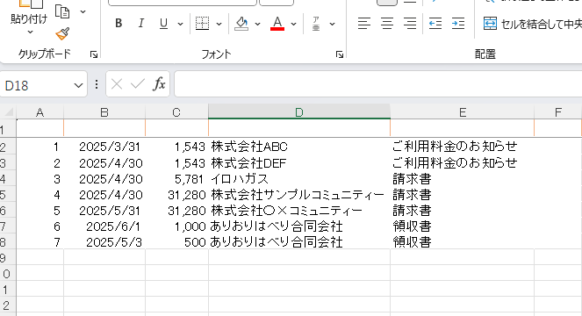Click the formula Cancel X icon
Screen dimensions: 582x316
(117, 84)
